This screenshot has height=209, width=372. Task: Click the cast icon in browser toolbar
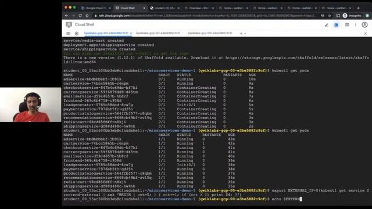click(338, 16)
